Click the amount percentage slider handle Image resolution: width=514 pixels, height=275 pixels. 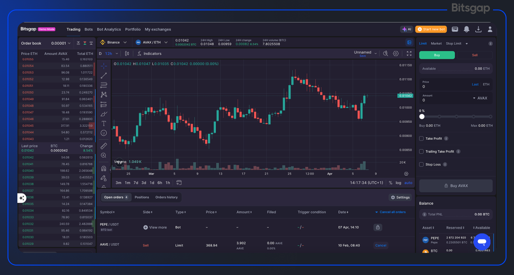coord(422,116)
